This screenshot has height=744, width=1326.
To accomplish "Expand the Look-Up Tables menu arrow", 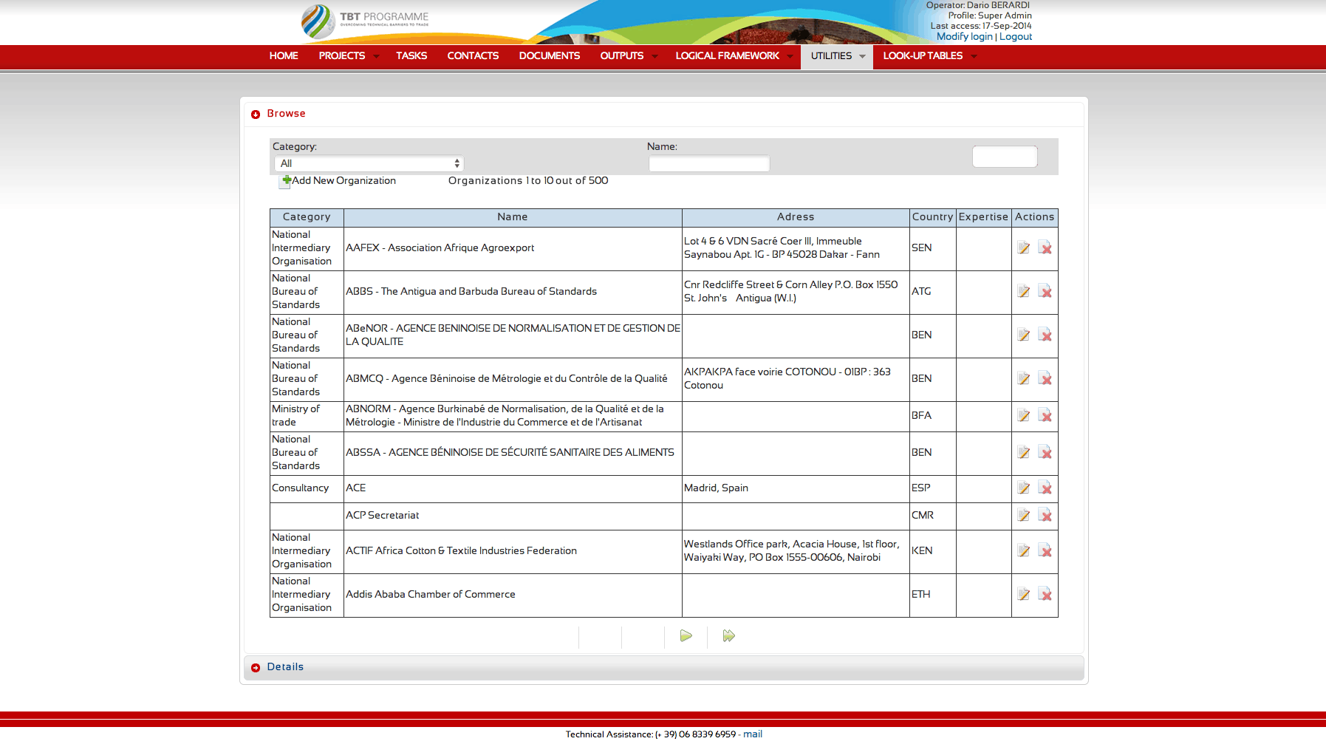I will 974,56.
